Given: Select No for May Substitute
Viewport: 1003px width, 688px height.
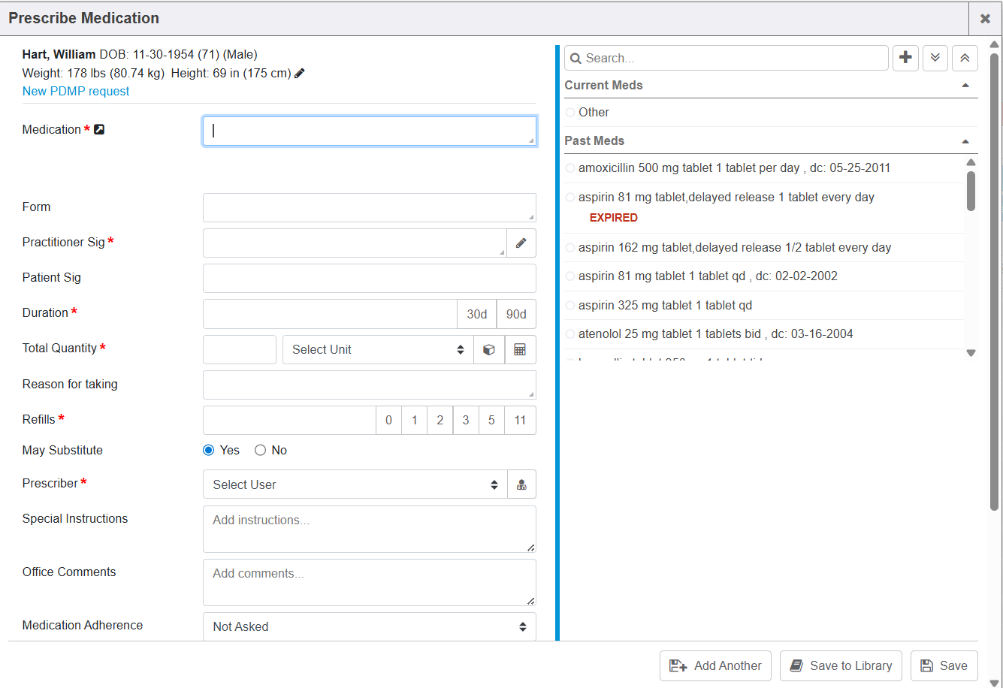Looking at the screenshot, I should tap(261, 451).
